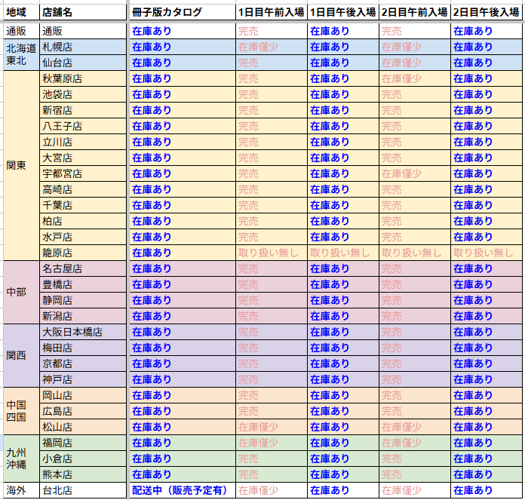Select 福岡店 2日目午前入場 在庫僅少 cell
This screenshot has height=500, width=525.
[x=415, y=443]
